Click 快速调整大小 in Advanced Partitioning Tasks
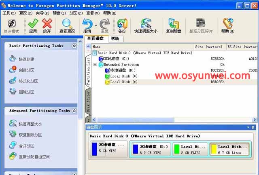The height and width of the screenshot is (175, 259). (x=25, y=124)
